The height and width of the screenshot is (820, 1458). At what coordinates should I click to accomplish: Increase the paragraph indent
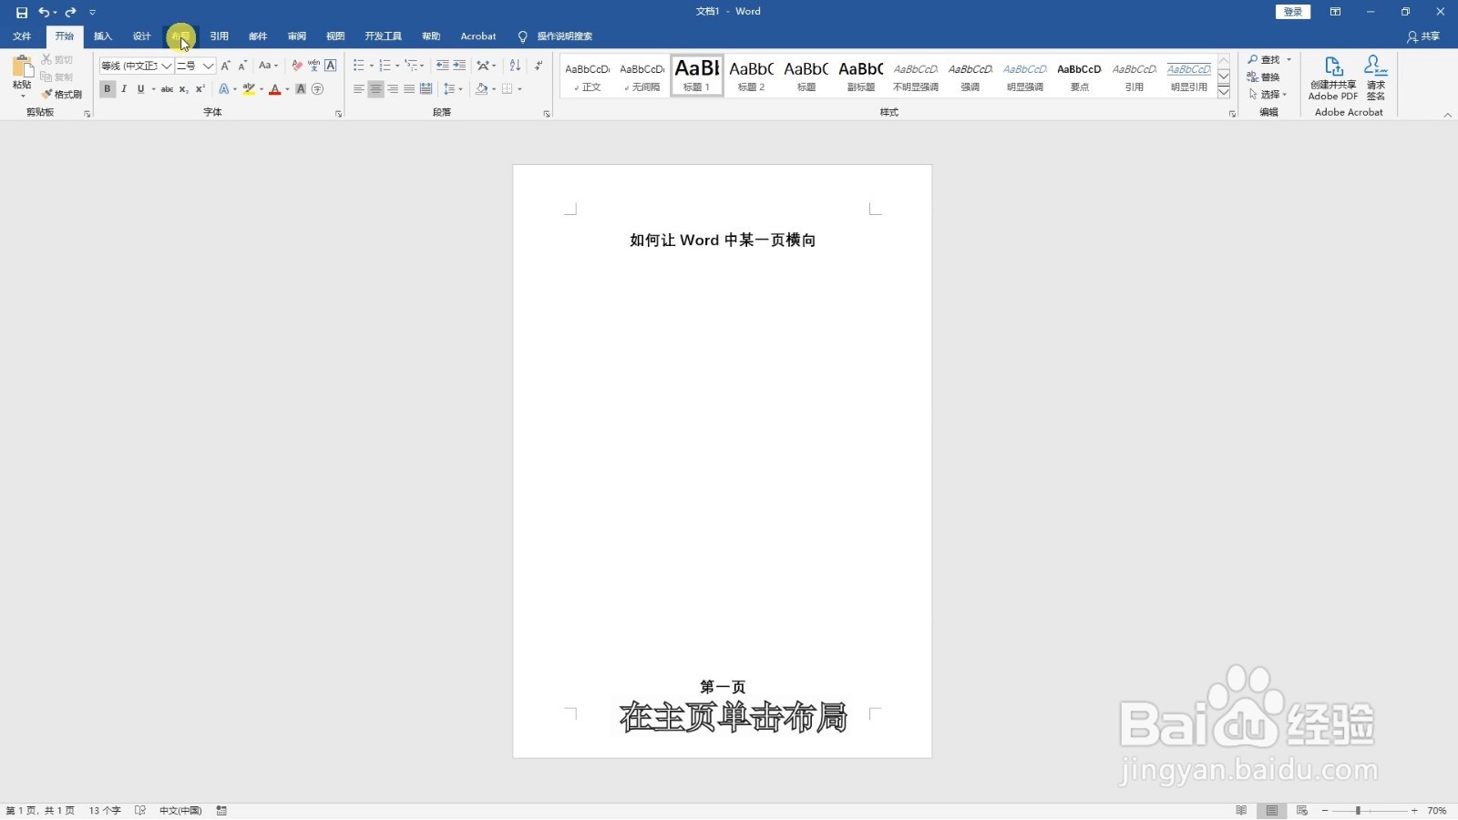tap(459, 66)
